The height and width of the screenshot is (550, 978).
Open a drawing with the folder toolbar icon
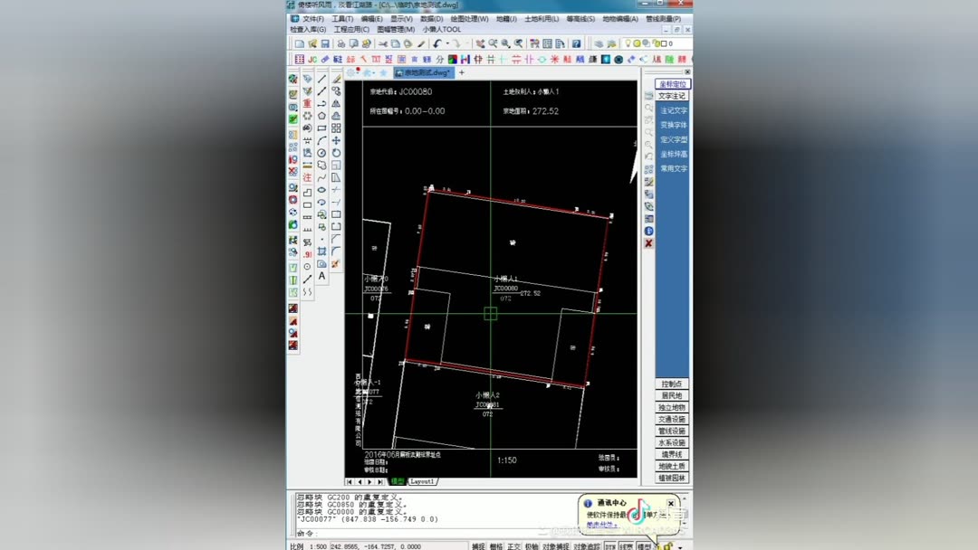point(313,43)
